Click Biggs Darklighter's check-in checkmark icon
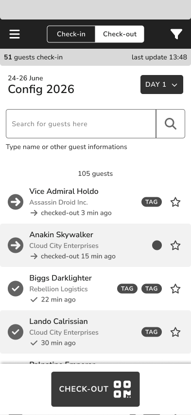Image resolution: width=191 pixels, height=415 pixels. 16,288
